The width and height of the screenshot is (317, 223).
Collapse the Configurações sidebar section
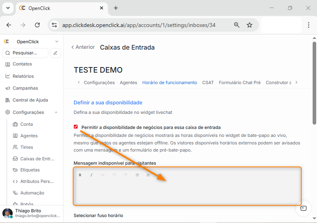click(56, 113)
